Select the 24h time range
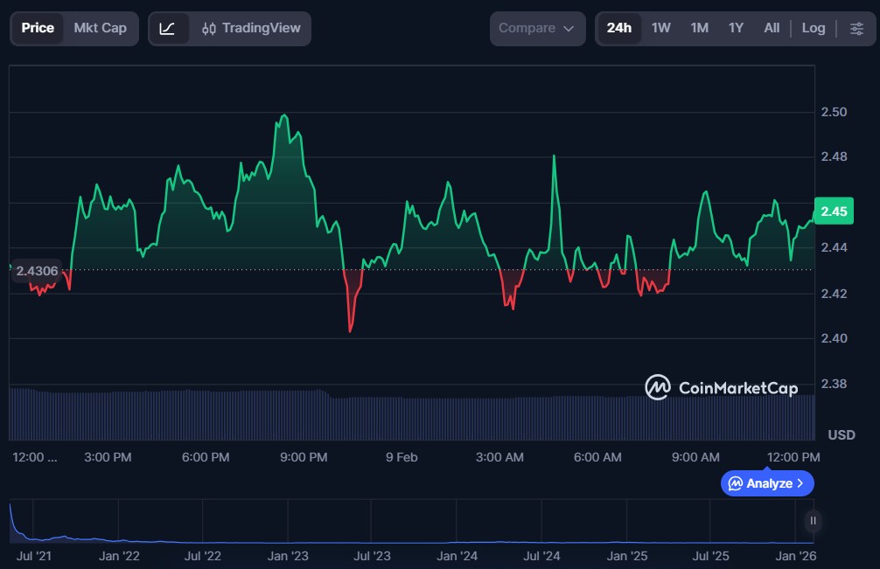Screen dimensions: 880x569 [x=619, y=28]
